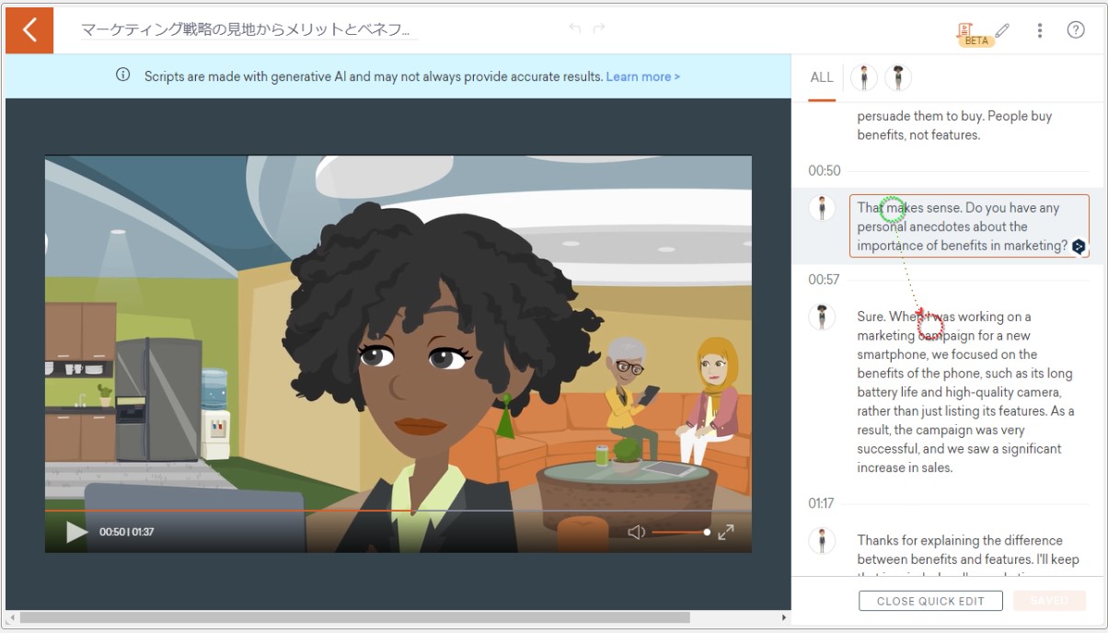Click the avatar next to the 01:17 message
This screenshot has height=633, width=1108.
pos(822,540)
